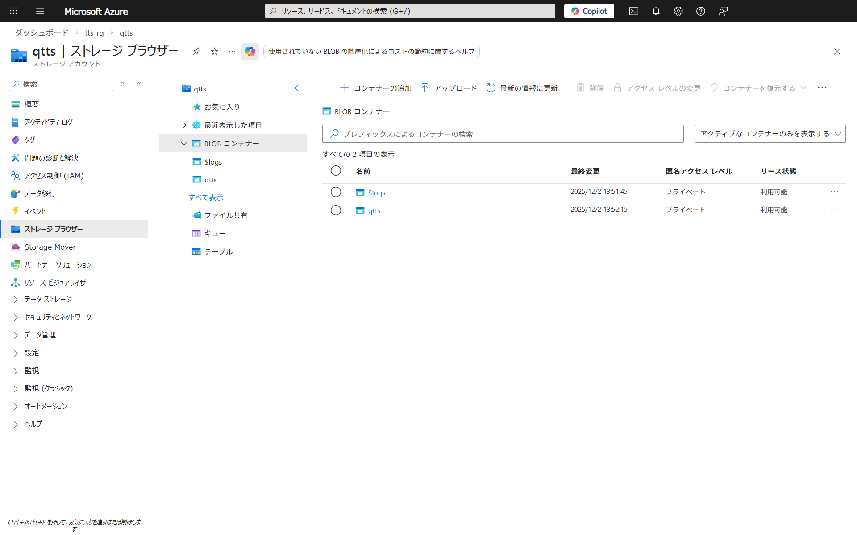Select the $logs container row radio button
This screenshot has width=857, height=535.
pyautogui.click(x=336, y=192)
